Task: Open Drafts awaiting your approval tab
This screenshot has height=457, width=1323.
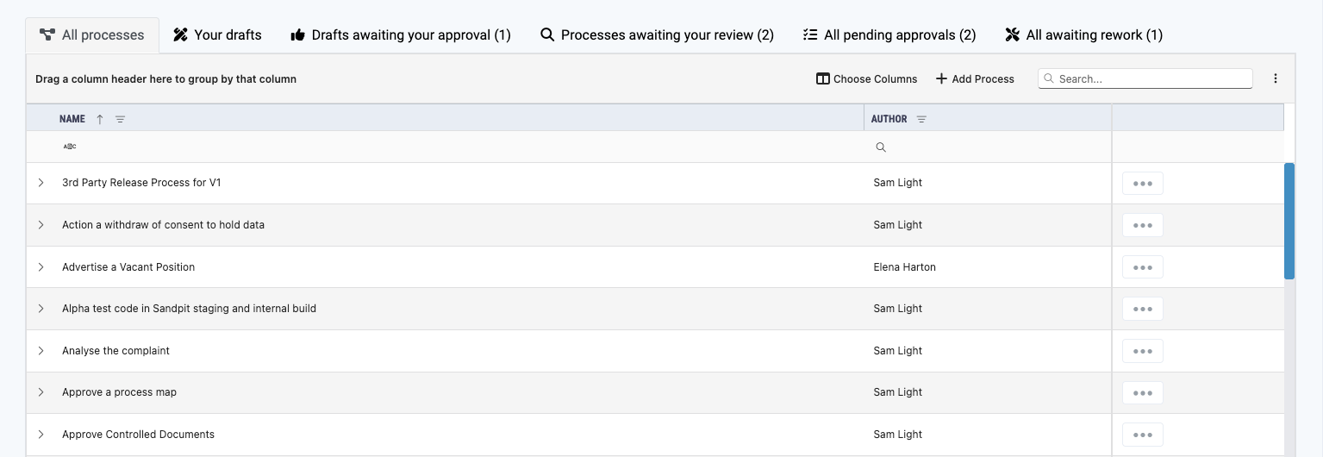Action: point(401,34)
